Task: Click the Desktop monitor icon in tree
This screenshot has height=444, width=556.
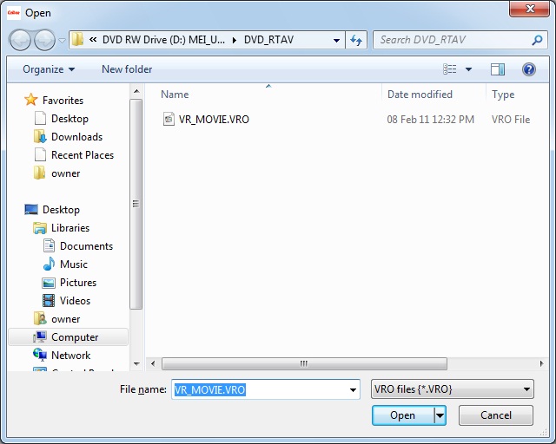Action: point(31,210)
